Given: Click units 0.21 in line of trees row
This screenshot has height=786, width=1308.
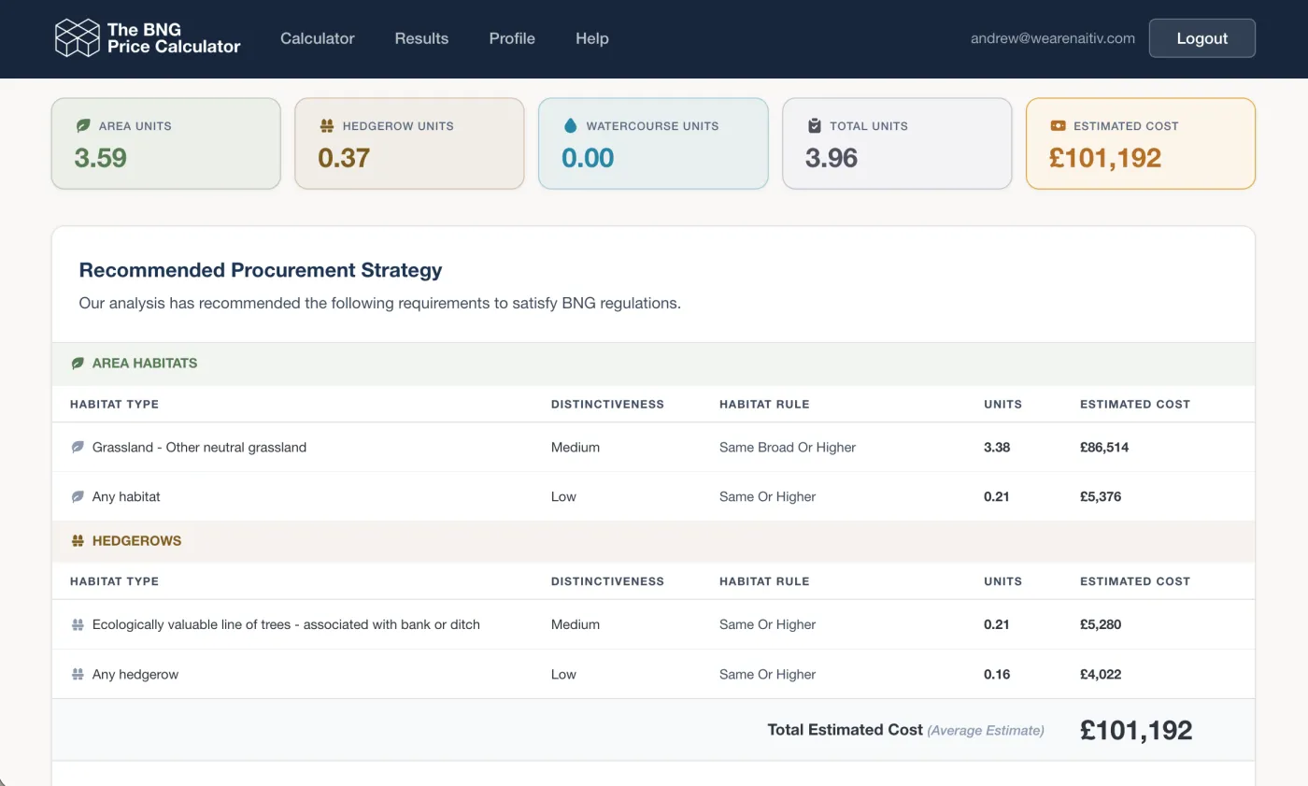Looking at the screenshot, I should point(997,625).
